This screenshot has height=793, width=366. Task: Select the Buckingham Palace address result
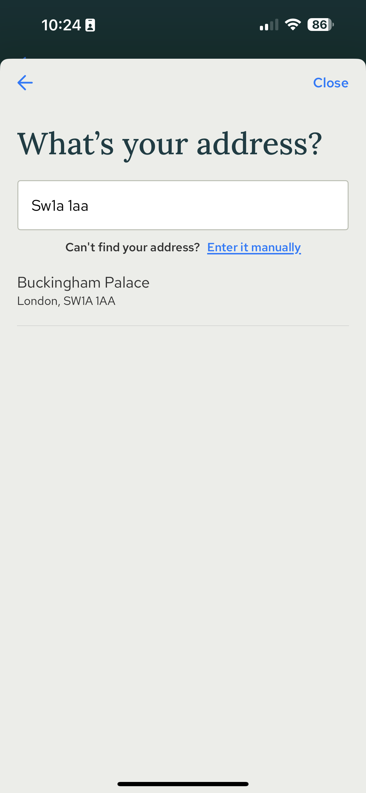pyautogui.click(x=183, y=291)
